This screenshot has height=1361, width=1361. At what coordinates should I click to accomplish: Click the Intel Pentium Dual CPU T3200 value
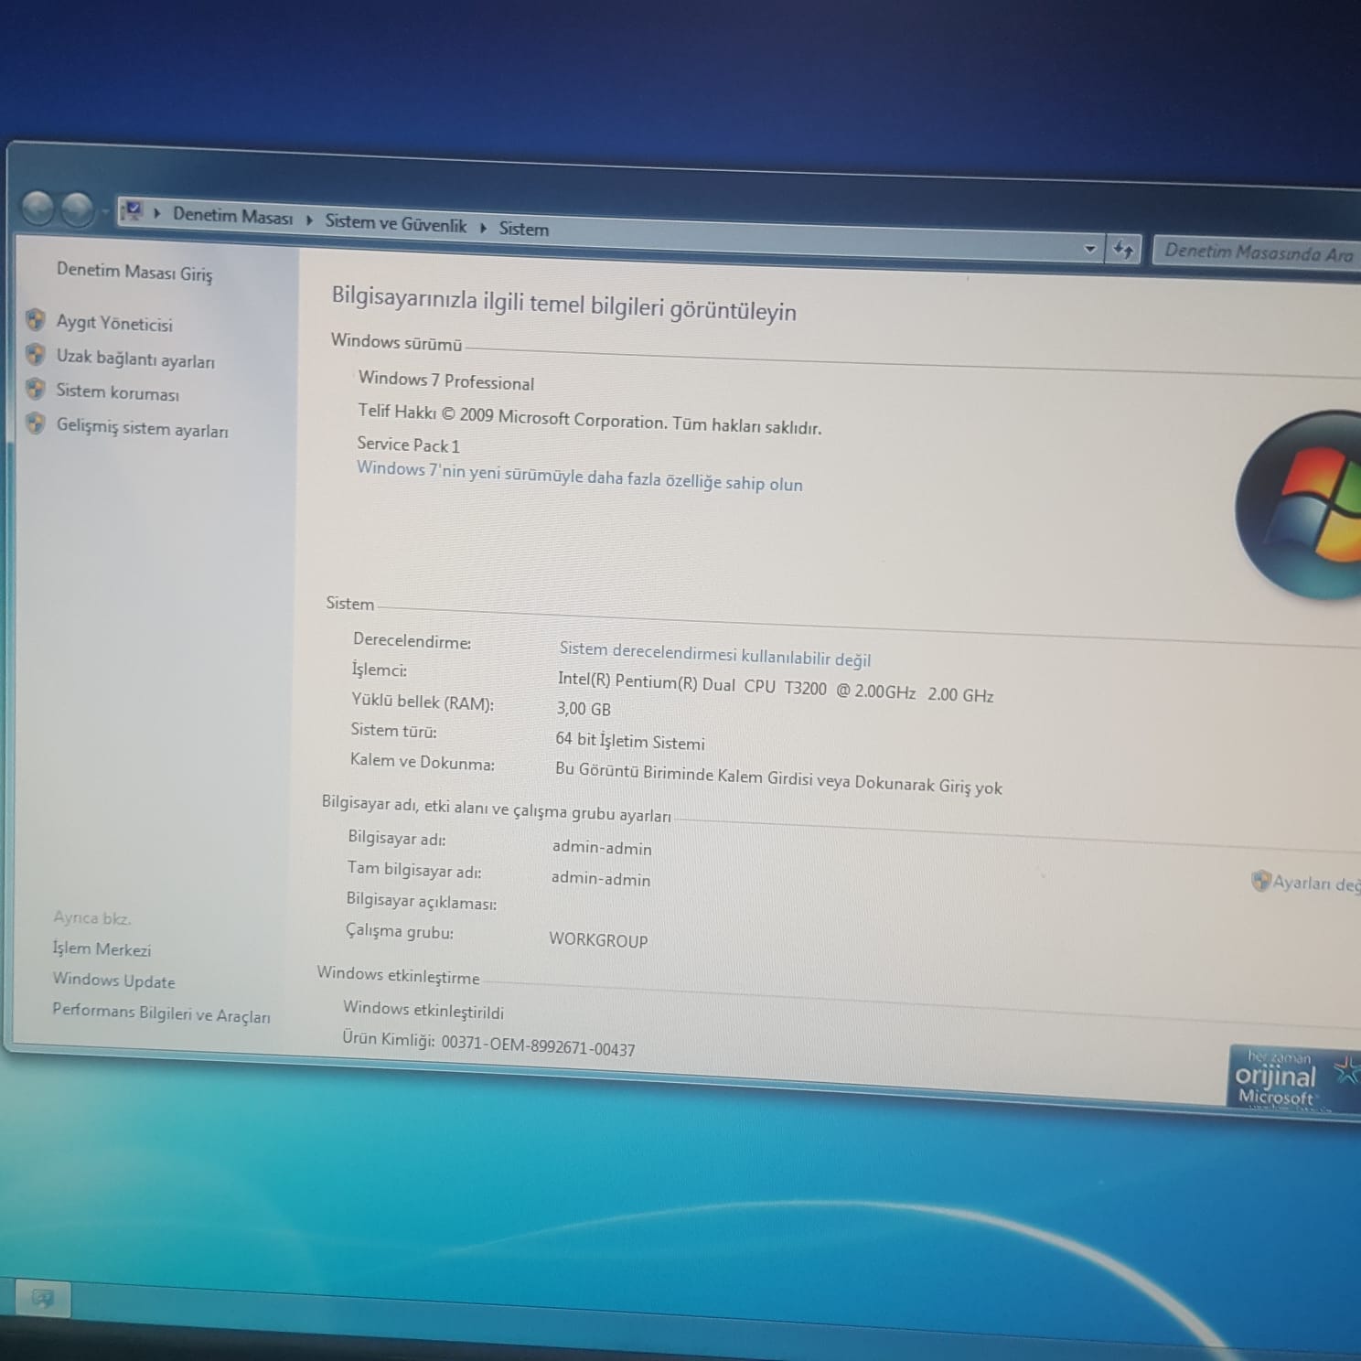pos(776,687)
